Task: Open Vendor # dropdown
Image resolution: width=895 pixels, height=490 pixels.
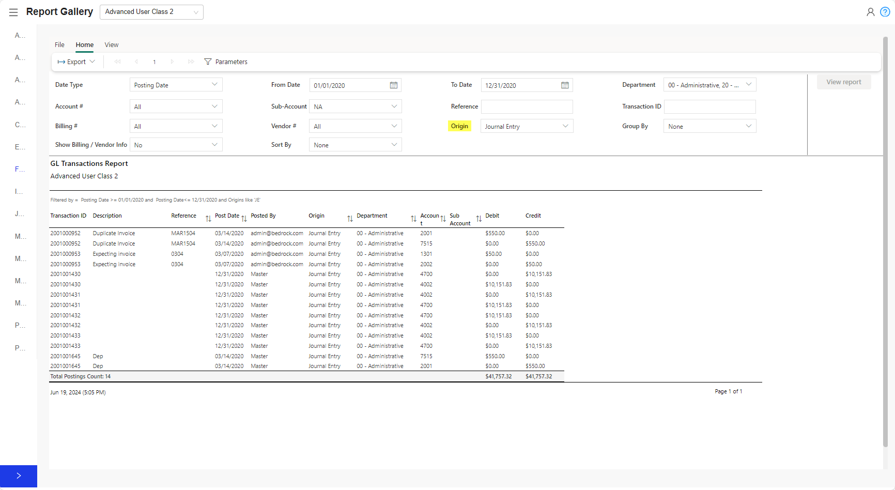Action: tap(356, 126)
